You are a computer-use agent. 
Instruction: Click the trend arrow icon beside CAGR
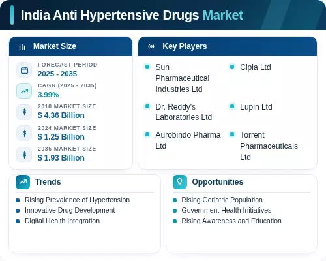(x=24, y=91)
